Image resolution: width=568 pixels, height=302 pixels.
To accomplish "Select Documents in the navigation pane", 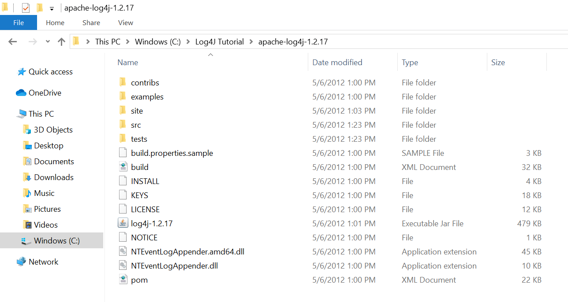I will click(x=54, y=162).
